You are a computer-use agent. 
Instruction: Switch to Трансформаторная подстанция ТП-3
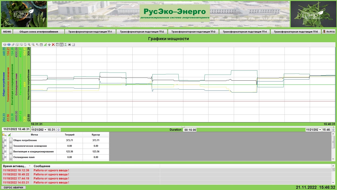[193, 32]
